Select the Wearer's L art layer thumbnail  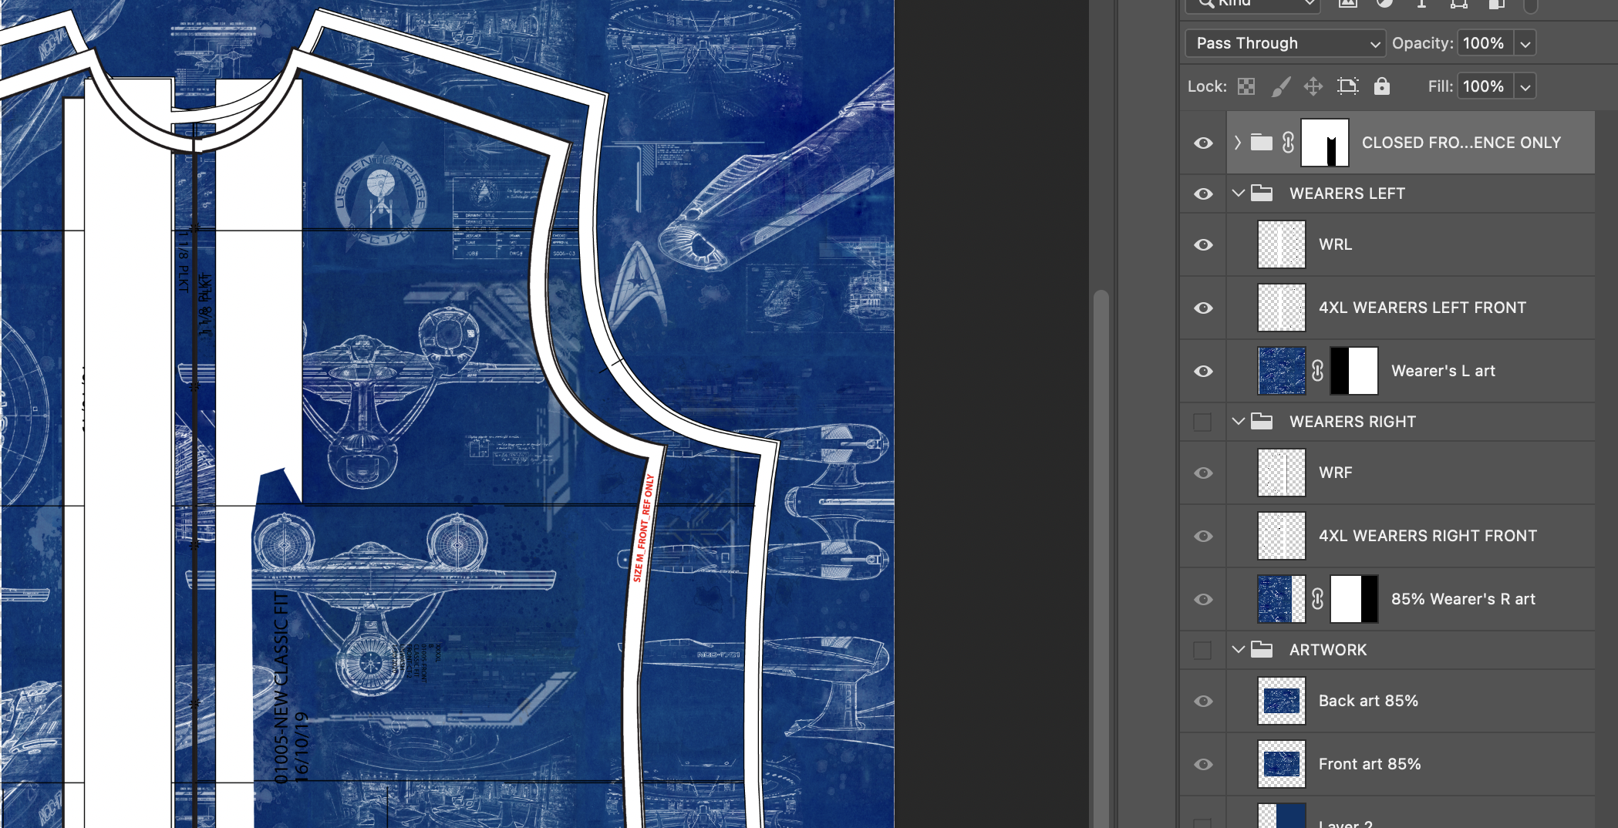[x=1282, y=371]
